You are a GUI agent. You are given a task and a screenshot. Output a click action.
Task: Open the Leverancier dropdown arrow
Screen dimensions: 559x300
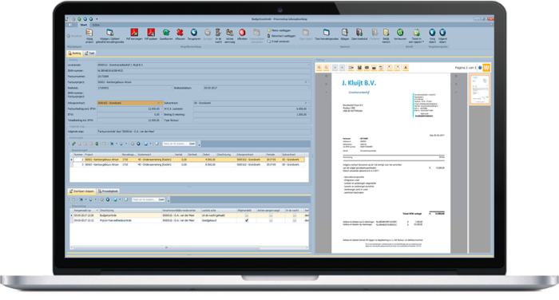pos(309,65)
